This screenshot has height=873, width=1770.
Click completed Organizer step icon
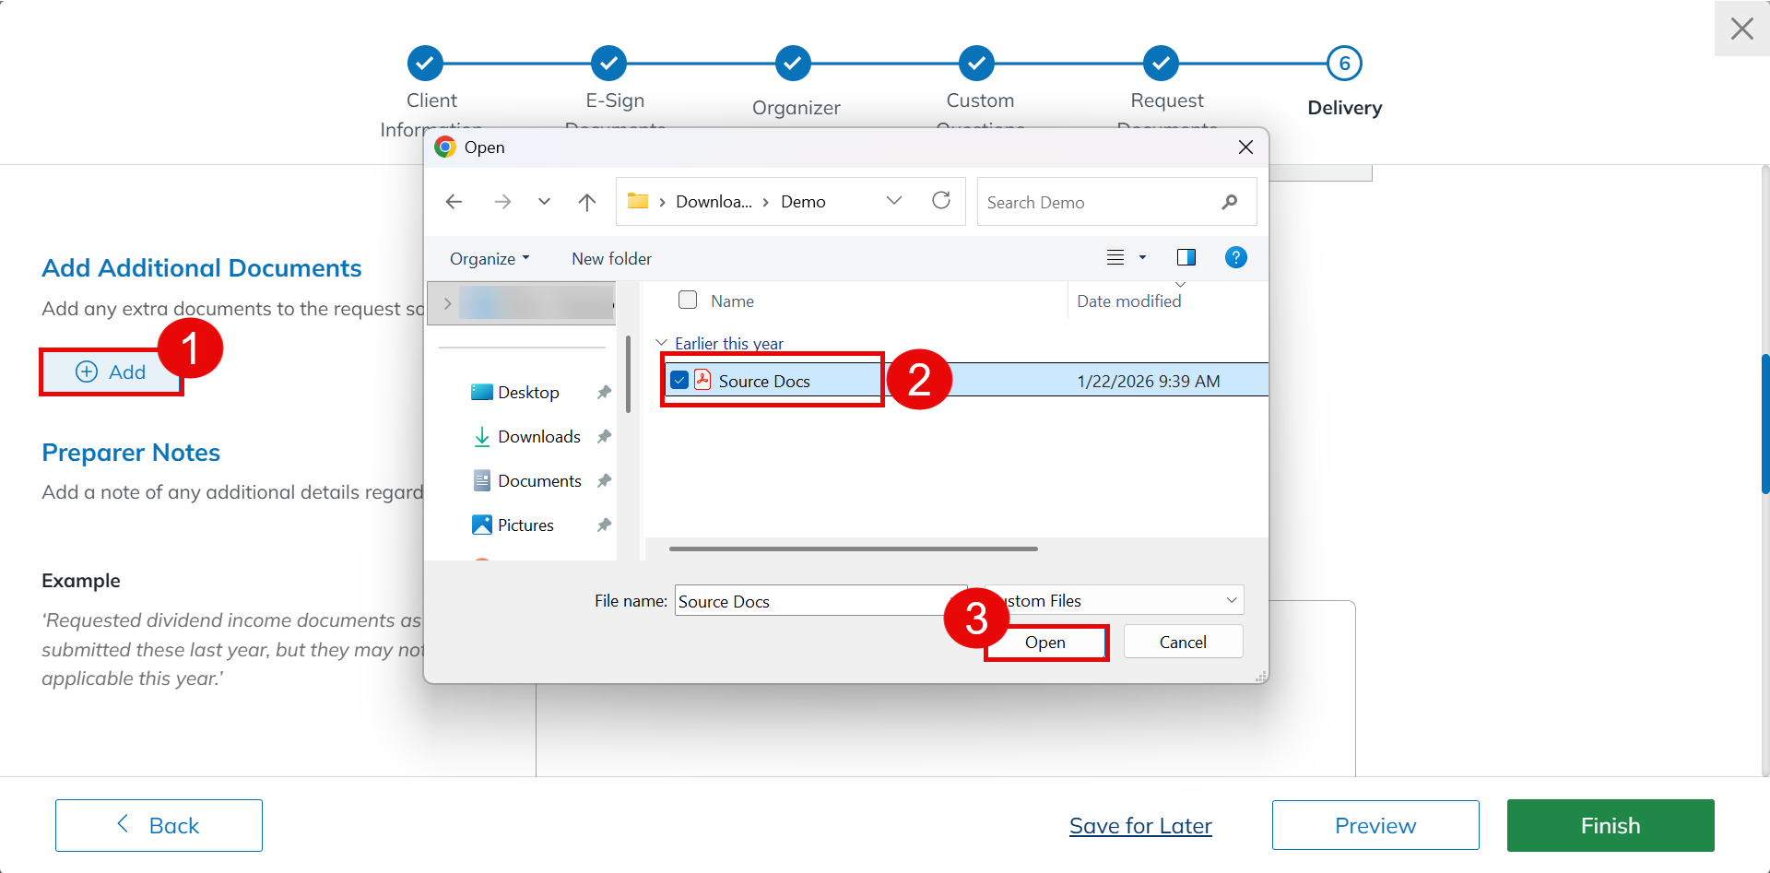coord(793,64)
